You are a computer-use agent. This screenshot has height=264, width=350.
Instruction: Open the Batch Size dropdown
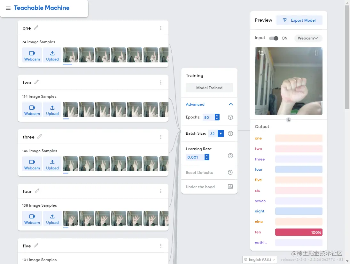[221, 133]
